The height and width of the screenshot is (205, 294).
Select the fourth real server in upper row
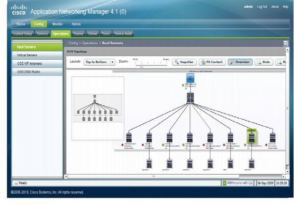(190, 137)
